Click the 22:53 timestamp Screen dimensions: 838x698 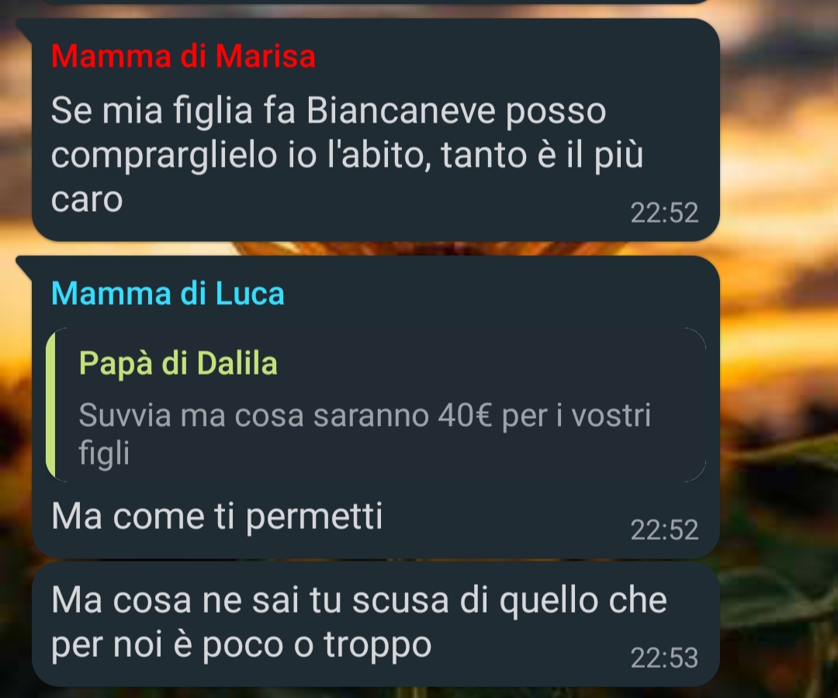pos(664,658)
